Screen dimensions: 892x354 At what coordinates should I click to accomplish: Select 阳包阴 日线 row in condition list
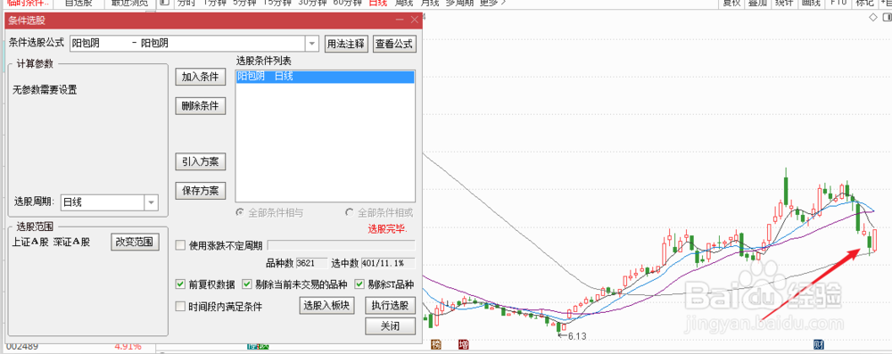tap(326, 77)
